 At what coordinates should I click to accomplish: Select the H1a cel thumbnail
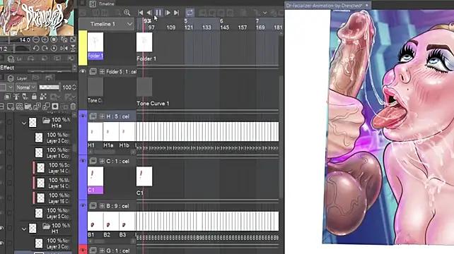pos(111,131)
